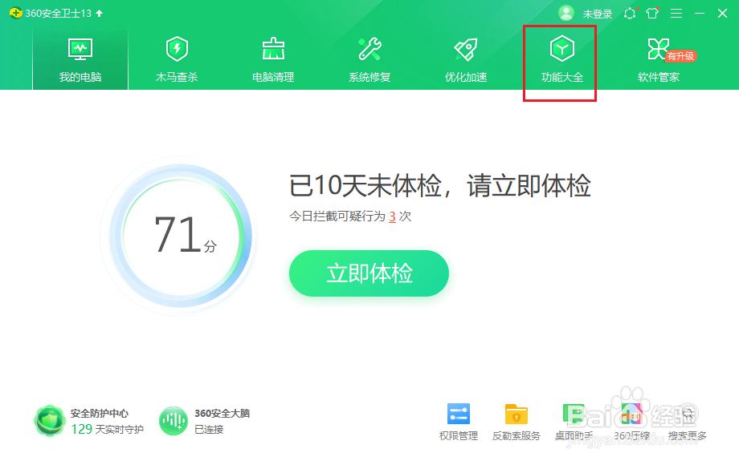Open the hamburger main menu
This screenshot has width=739, height=465.
coord(676,13)
